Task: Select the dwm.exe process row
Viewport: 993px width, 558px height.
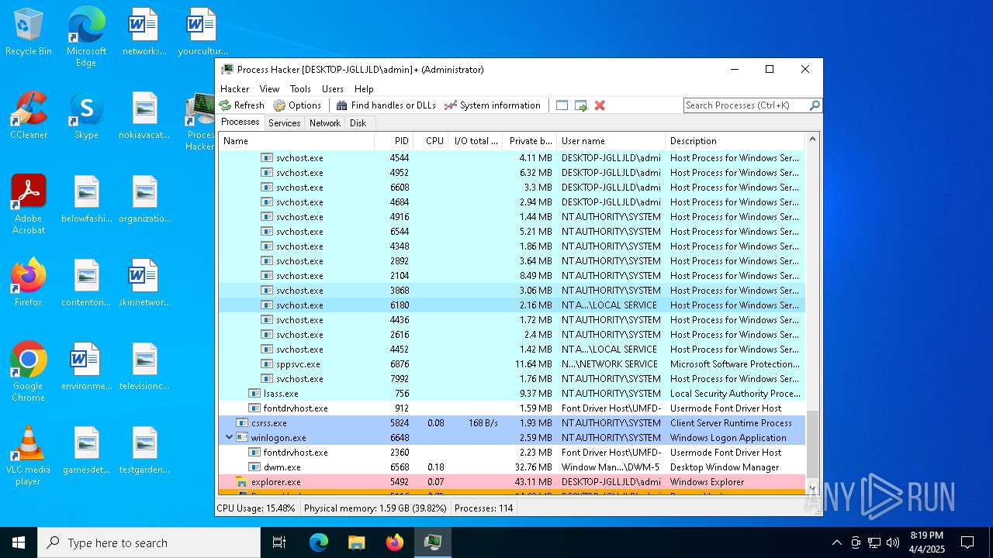Action: coord(512,467)
